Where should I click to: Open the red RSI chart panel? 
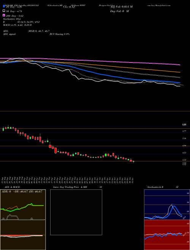pos(167,235)
